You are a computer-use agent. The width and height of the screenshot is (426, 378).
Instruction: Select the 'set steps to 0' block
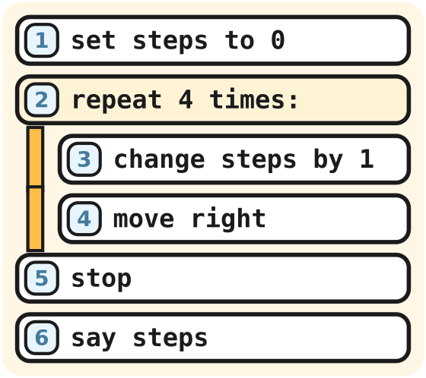tap(213, 40)
